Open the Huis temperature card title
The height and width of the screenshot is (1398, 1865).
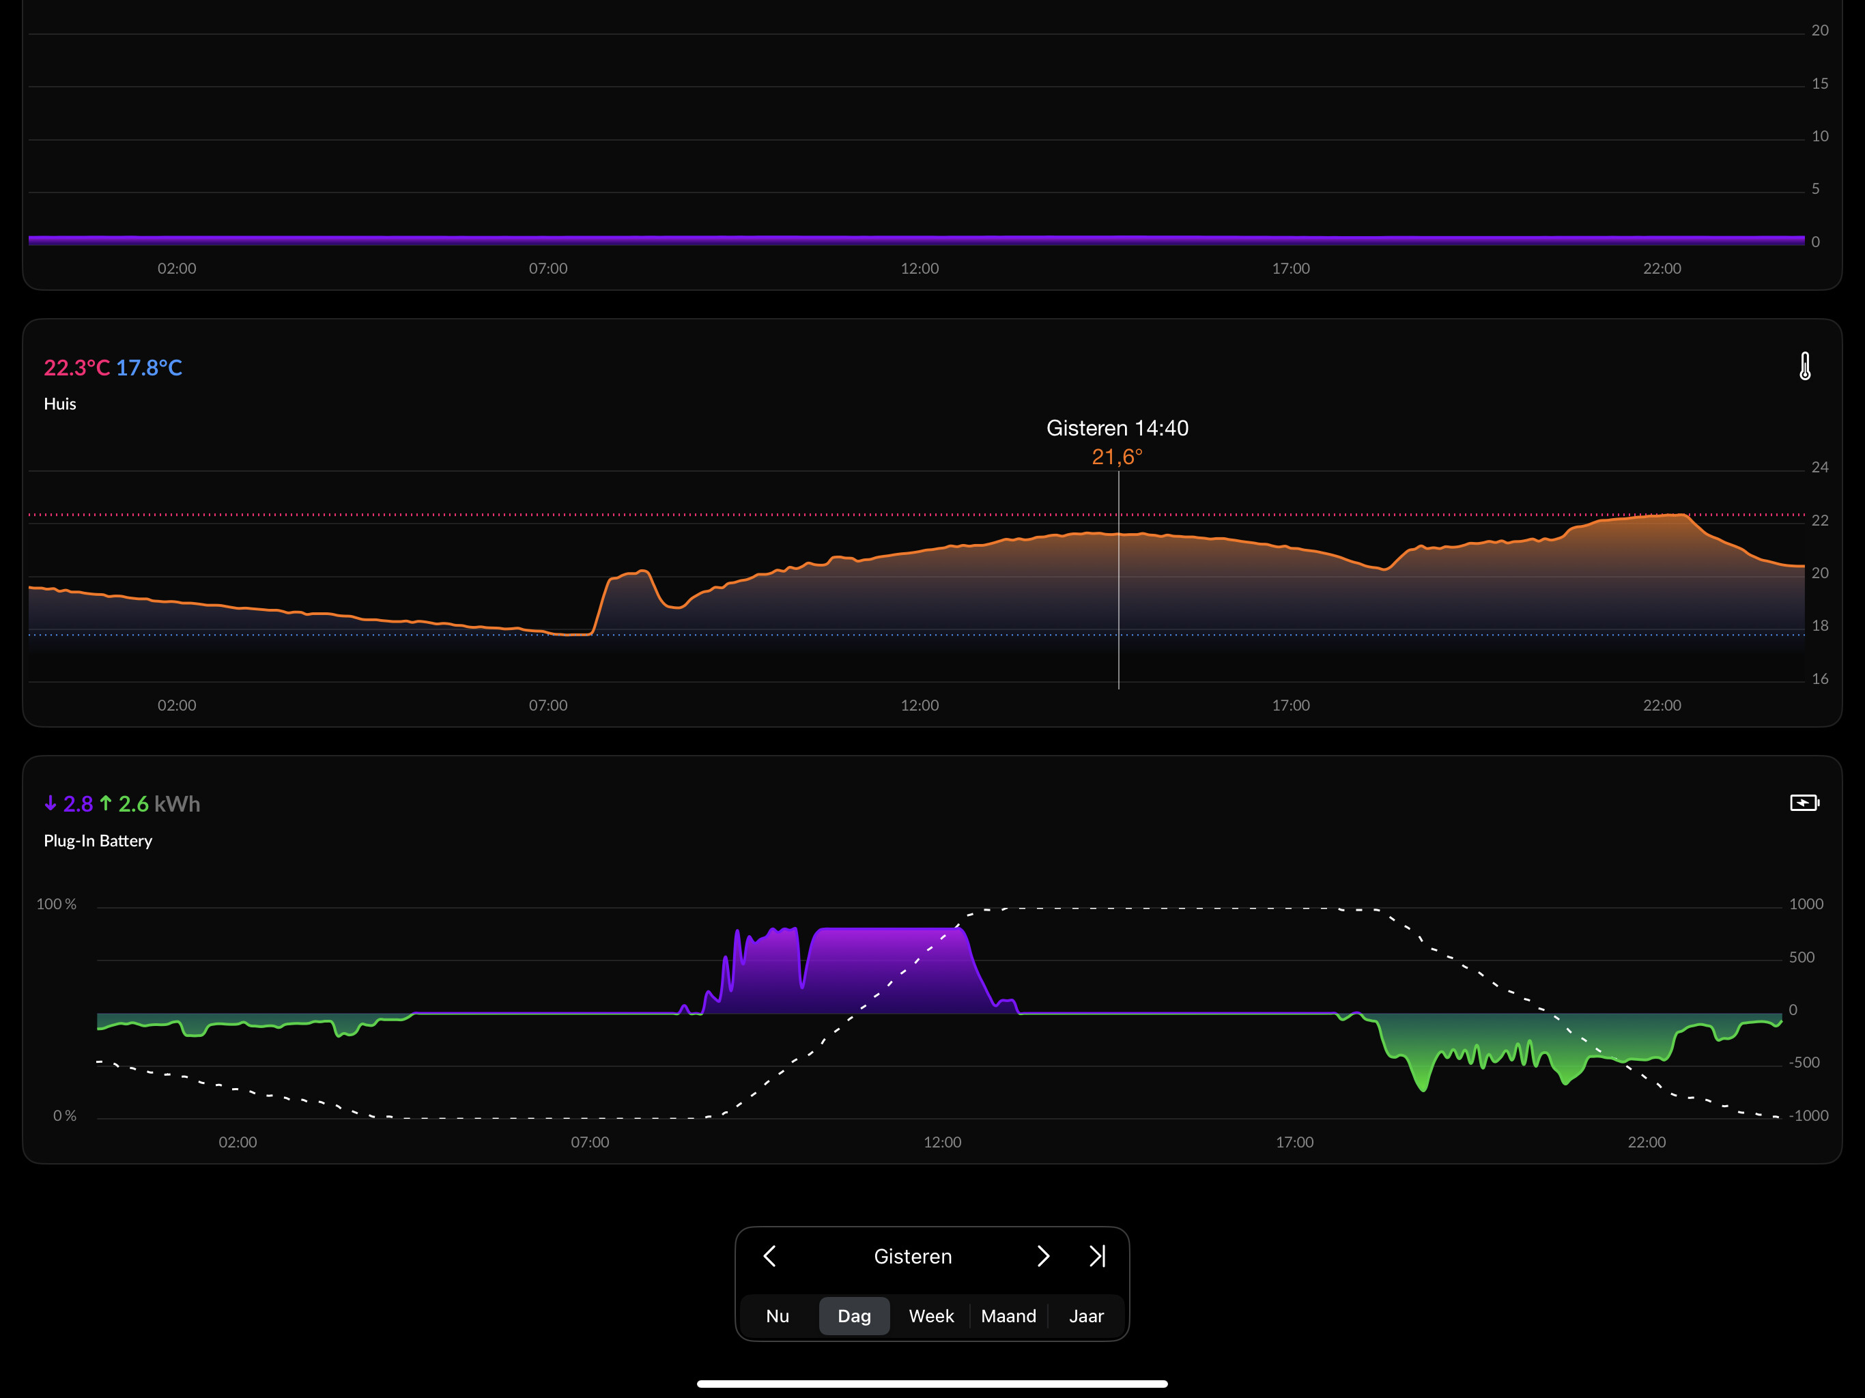60,404
